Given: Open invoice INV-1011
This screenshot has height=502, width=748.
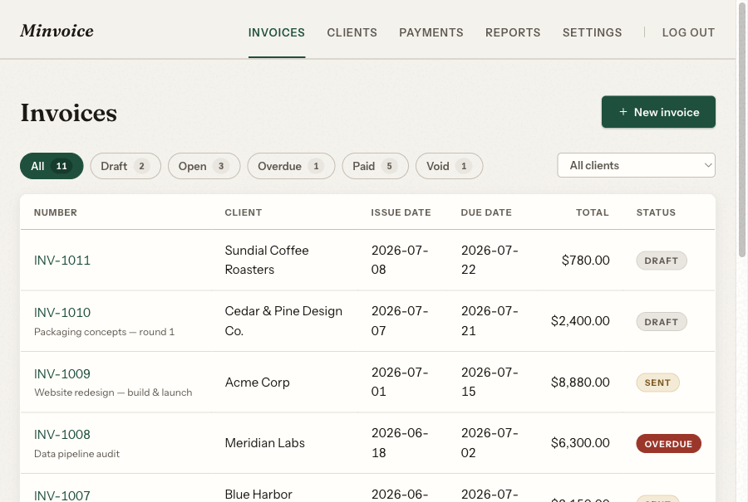Looking at the screenshot, I should (62, 261).
